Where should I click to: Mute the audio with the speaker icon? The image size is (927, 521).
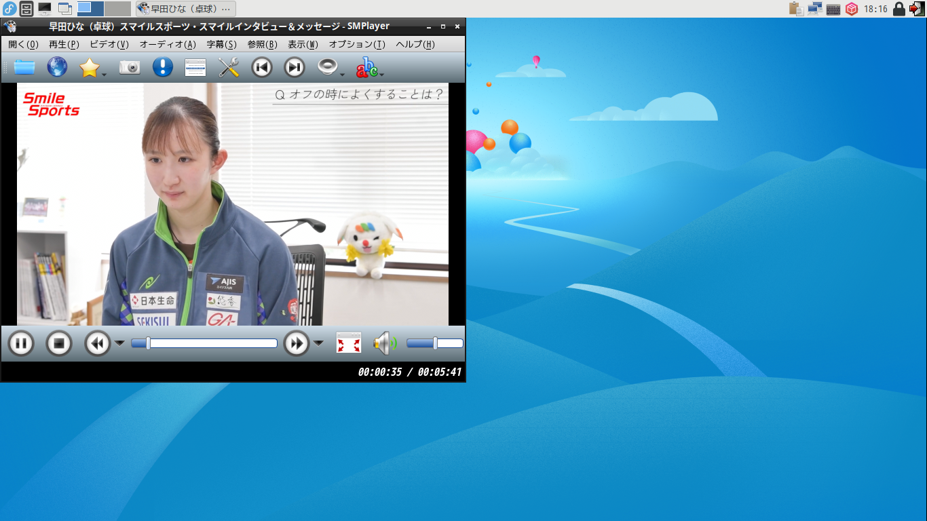point(384,343)
